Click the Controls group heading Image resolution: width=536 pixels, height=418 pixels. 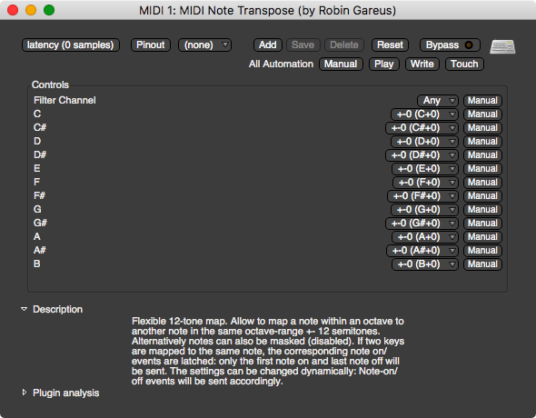(x=50, y=85)
